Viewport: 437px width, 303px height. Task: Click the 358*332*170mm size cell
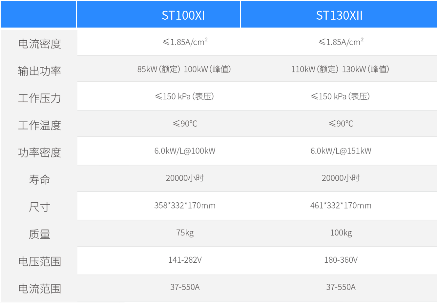point(185,206)
